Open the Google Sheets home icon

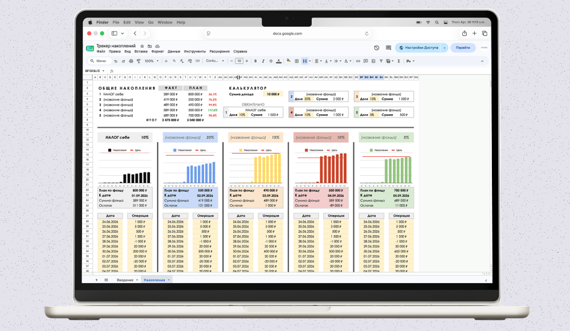90,49
